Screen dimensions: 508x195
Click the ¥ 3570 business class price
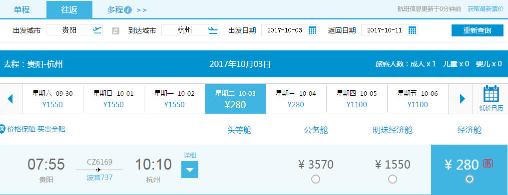316,165
